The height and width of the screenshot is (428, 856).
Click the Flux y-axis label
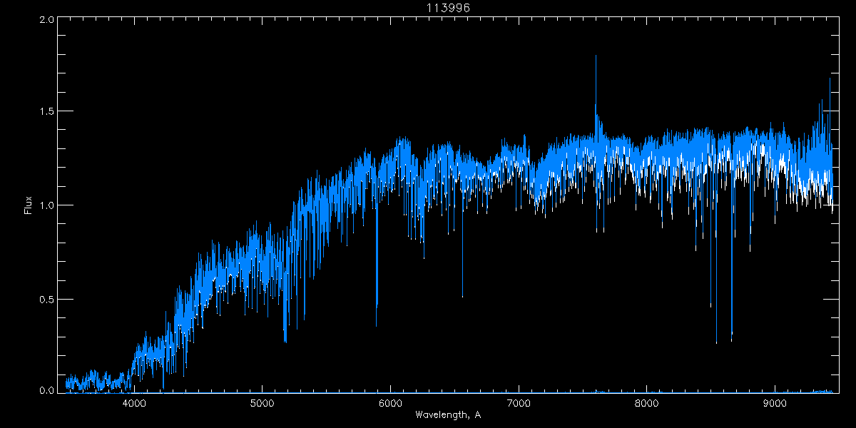pos(29,205)
